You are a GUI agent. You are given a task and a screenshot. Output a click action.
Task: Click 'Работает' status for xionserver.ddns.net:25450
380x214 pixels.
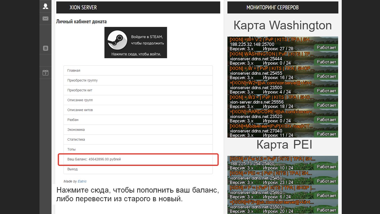[x=326, y=181]
